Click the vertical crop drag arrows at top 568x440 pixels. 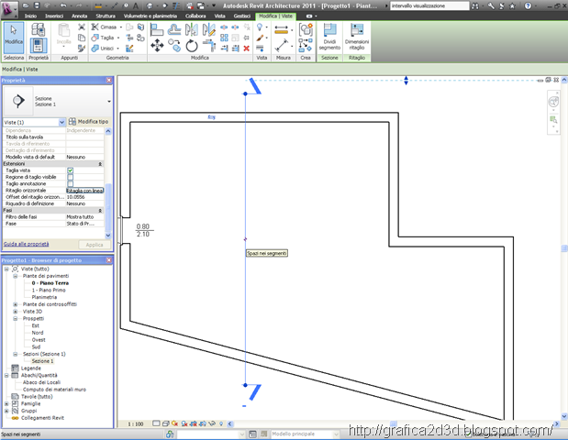tap(406, 81)
